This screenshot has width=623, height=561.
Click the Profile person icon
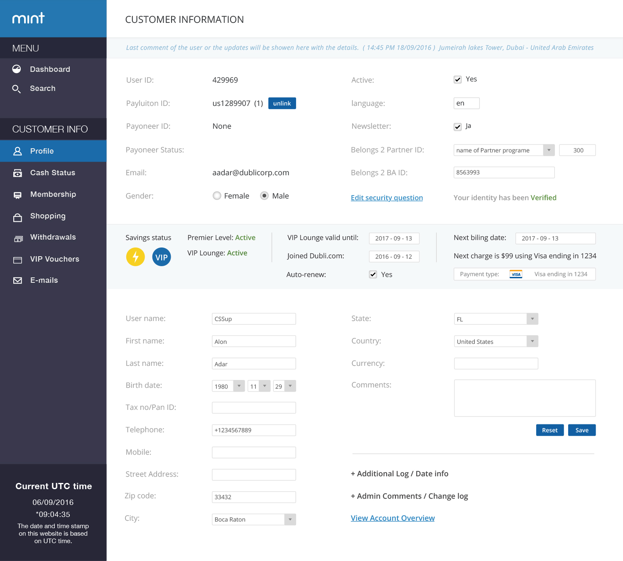(17, 151)
